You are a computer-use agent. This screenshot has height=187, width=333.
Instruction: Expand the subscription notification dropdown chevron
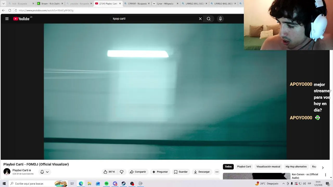pyautogui.click(x=47, y=172)
